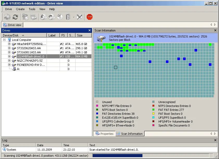The width and height of the screenshot is (219, 159).
Task: Open the Tools menu
Action: point(32,9)
